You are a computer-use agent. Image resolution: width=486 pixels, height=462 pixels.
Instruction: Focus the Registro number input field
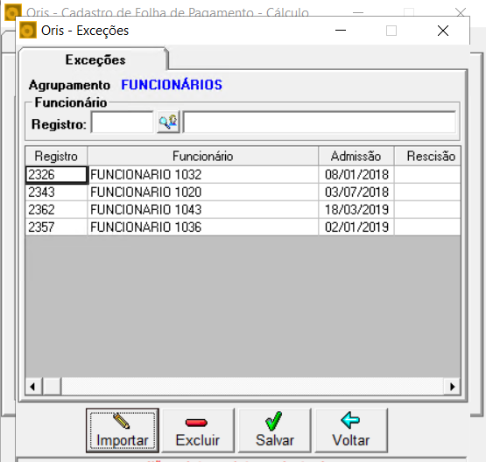point(123,122)
